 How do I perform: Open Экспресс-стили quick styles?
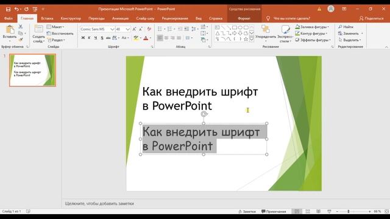coord(285,33)
